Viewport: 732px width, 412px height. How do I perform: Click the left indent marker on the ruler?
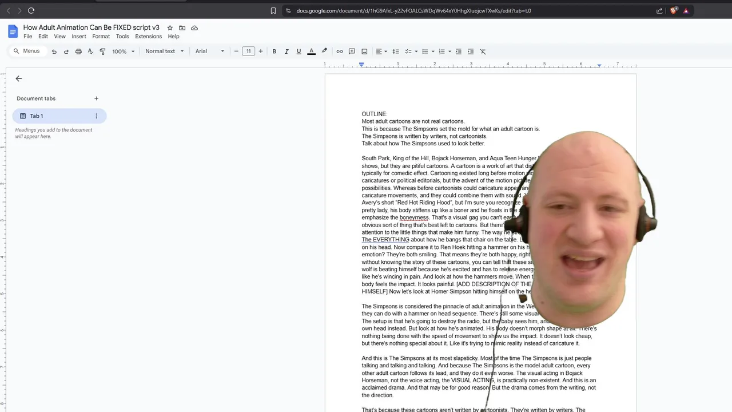[361, 65]
